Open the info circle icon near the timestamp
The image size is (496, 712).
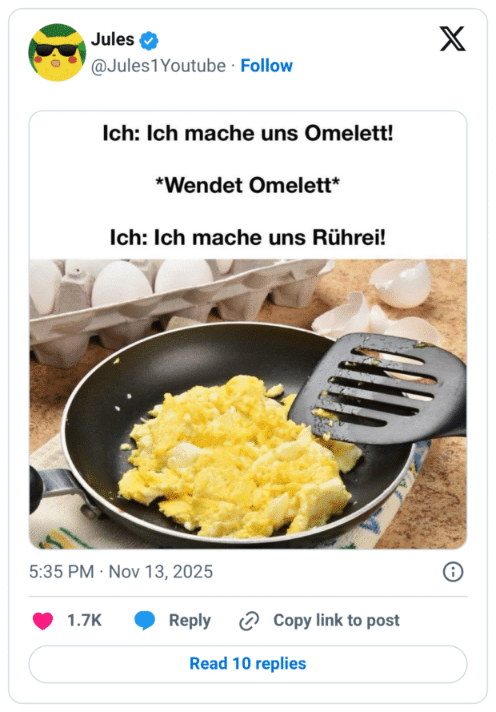(x=453, y=572)
